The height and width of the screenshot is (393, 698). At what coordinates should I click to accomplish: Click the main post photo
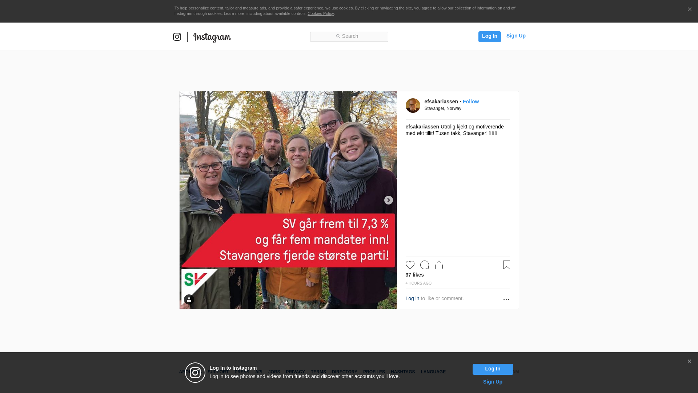(288, 200)
